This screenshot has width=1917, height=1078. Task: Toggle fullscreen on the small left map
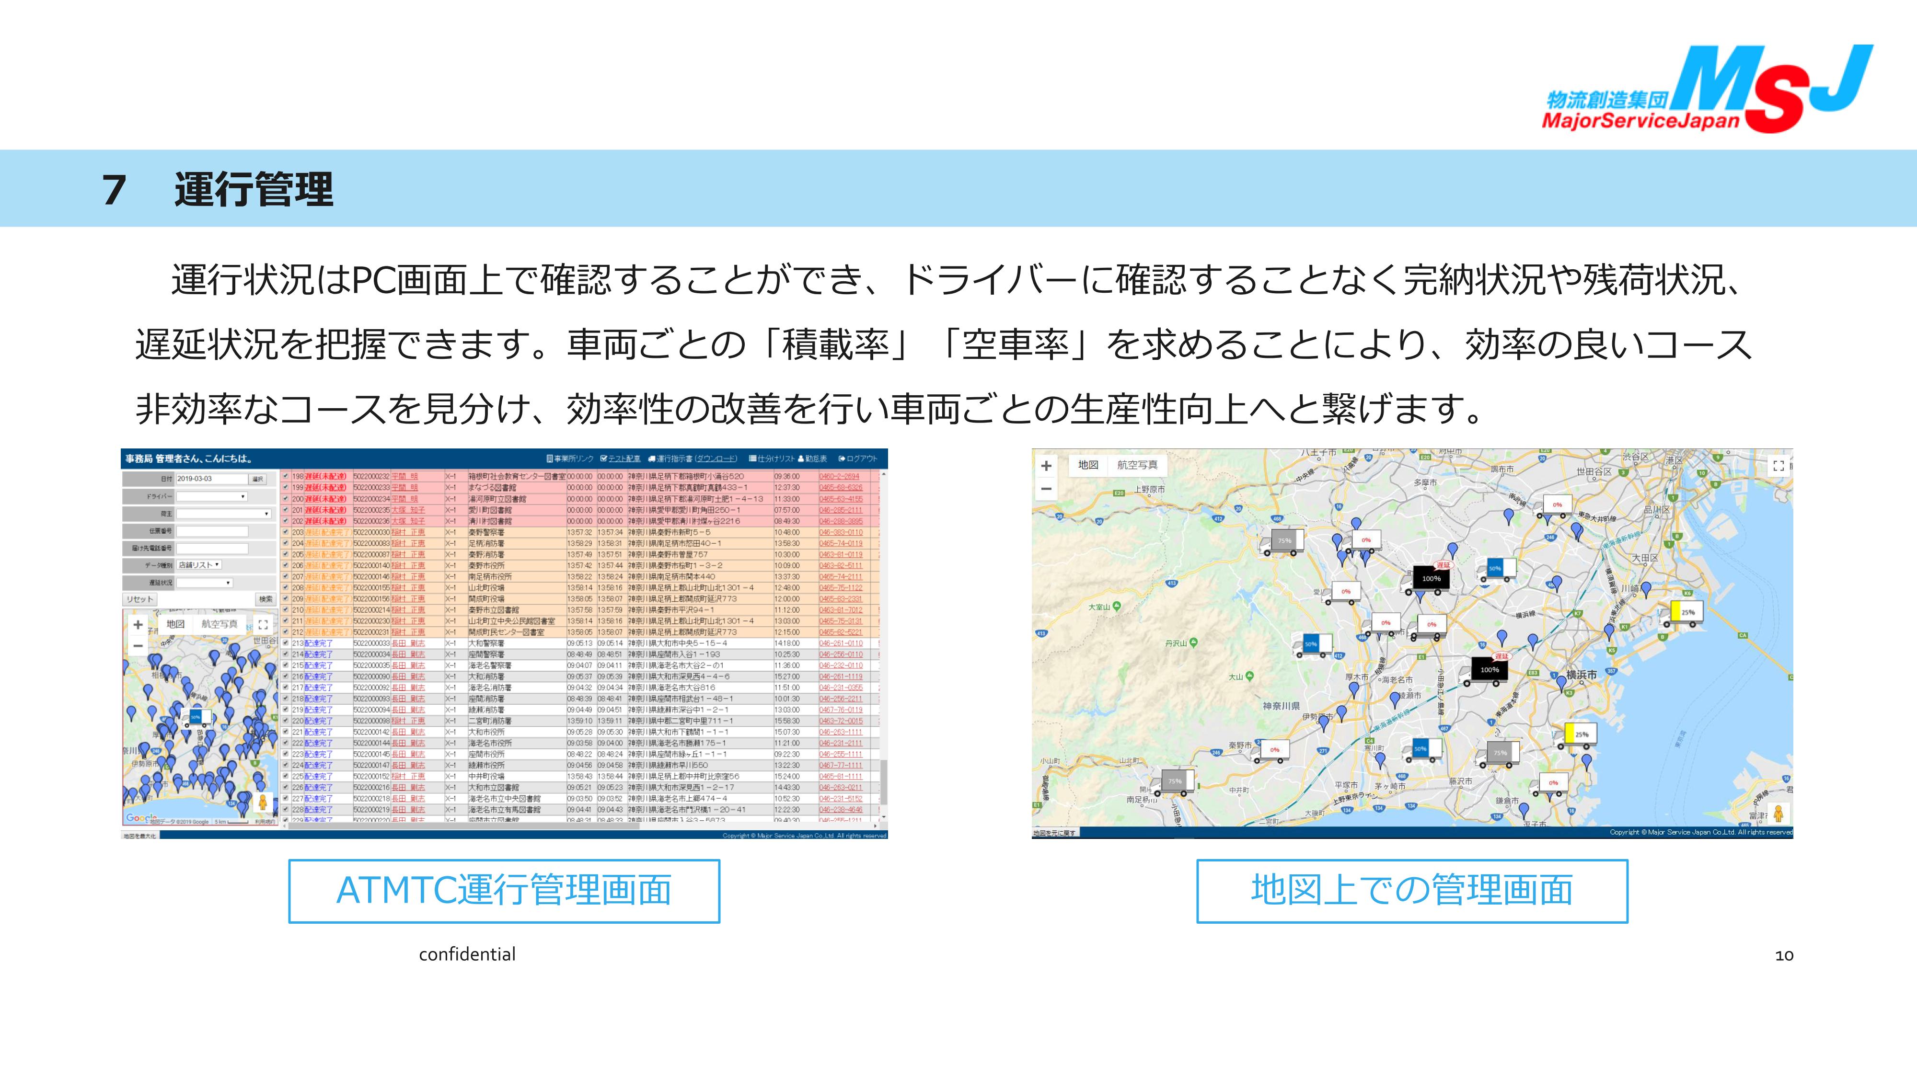tap(263, 624)
